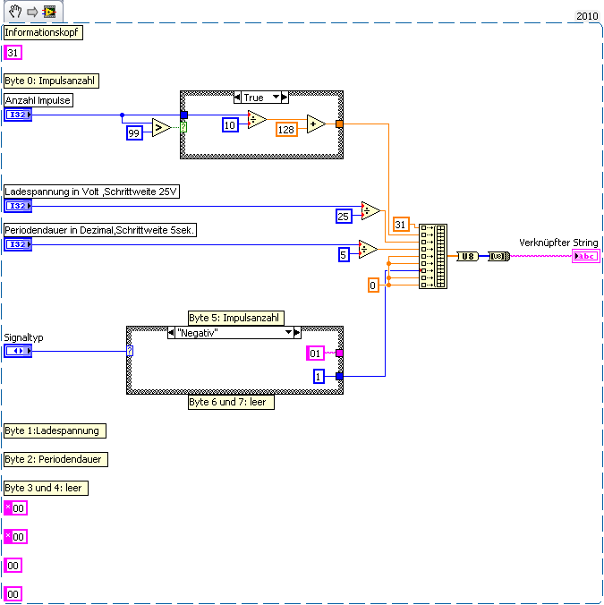Go to next case on Negativ structure

click(297, 333)
